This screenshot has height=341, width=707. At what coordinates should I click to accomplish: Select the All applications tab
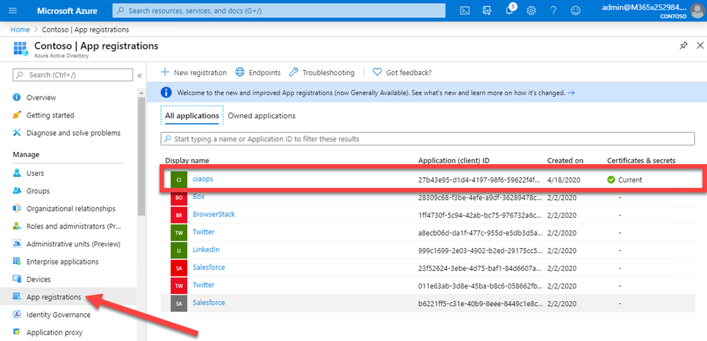[x=192, y=116]
